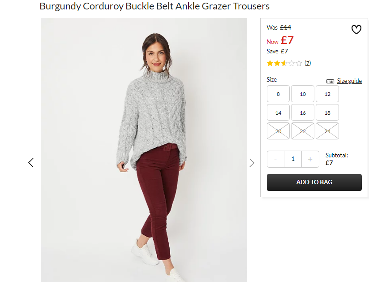Add item to wishlist with heart icon

pyautogui.click(x=356, y=30)
